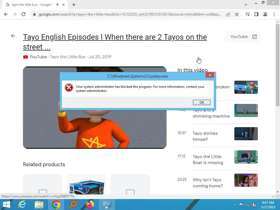280x210 pixels.
Task: Launch Internet Explorer from taskbar
Action: tap(22, 205)
